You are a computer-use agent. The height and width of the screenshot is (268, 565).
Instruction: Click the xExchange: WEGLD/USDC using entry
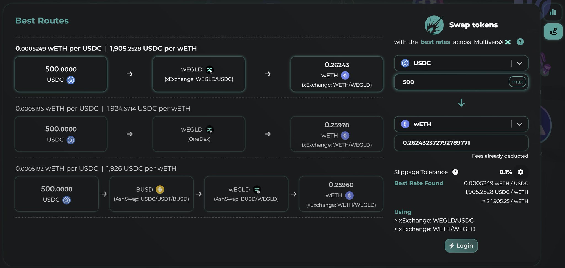(434, 221)
